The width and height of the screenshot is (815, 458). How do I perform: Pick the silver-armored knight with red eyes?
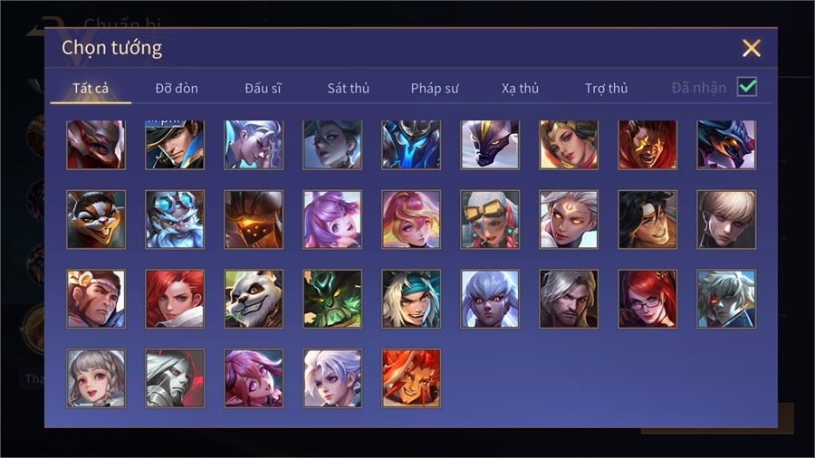point(175,378)
